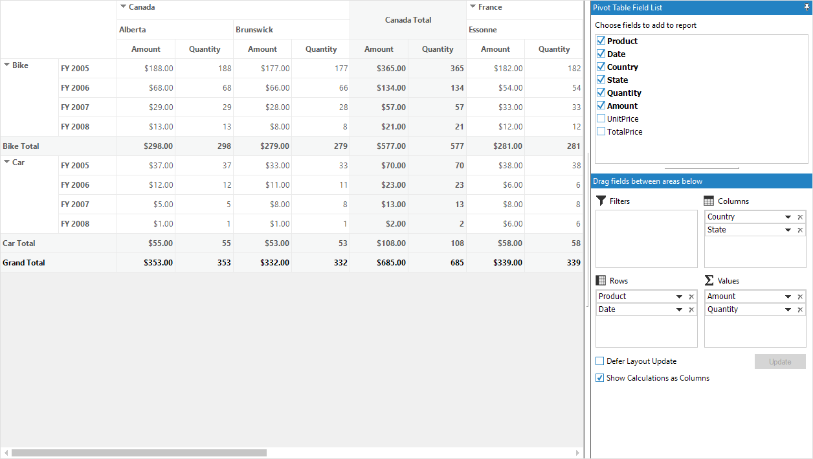
Task: Click the Grand Total row header
Action: click(58, 263)
